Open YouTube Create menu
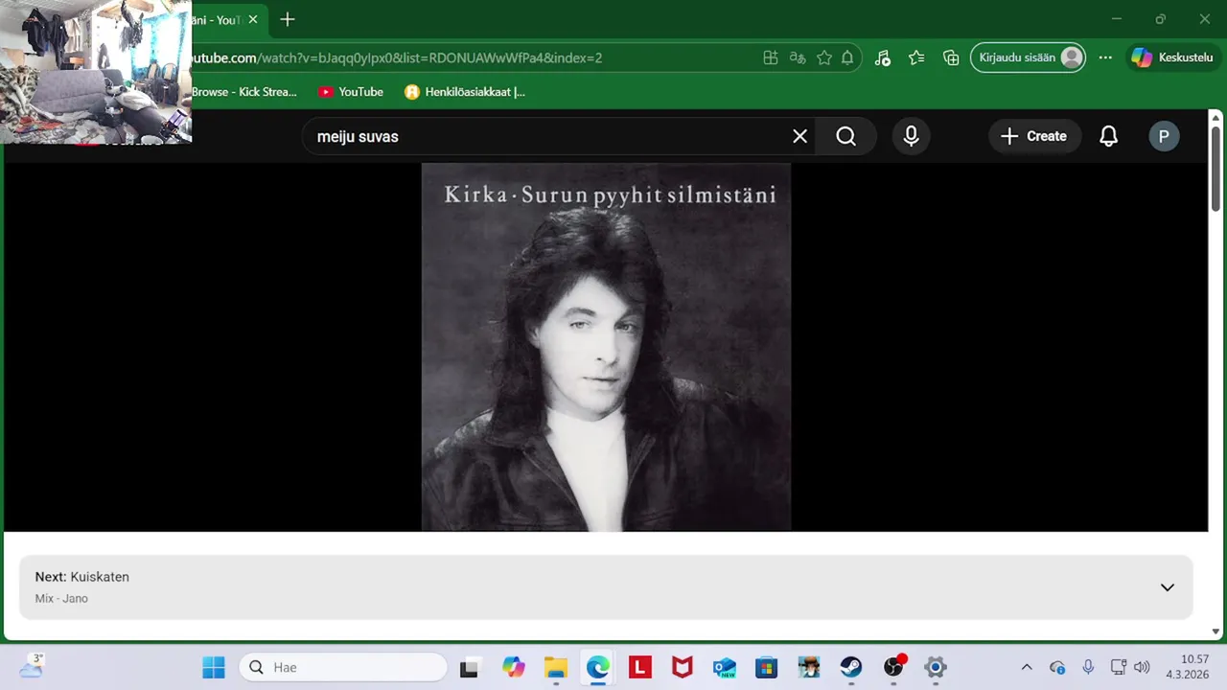The width and height of the screenshot is (1227, 690). 1034,136
